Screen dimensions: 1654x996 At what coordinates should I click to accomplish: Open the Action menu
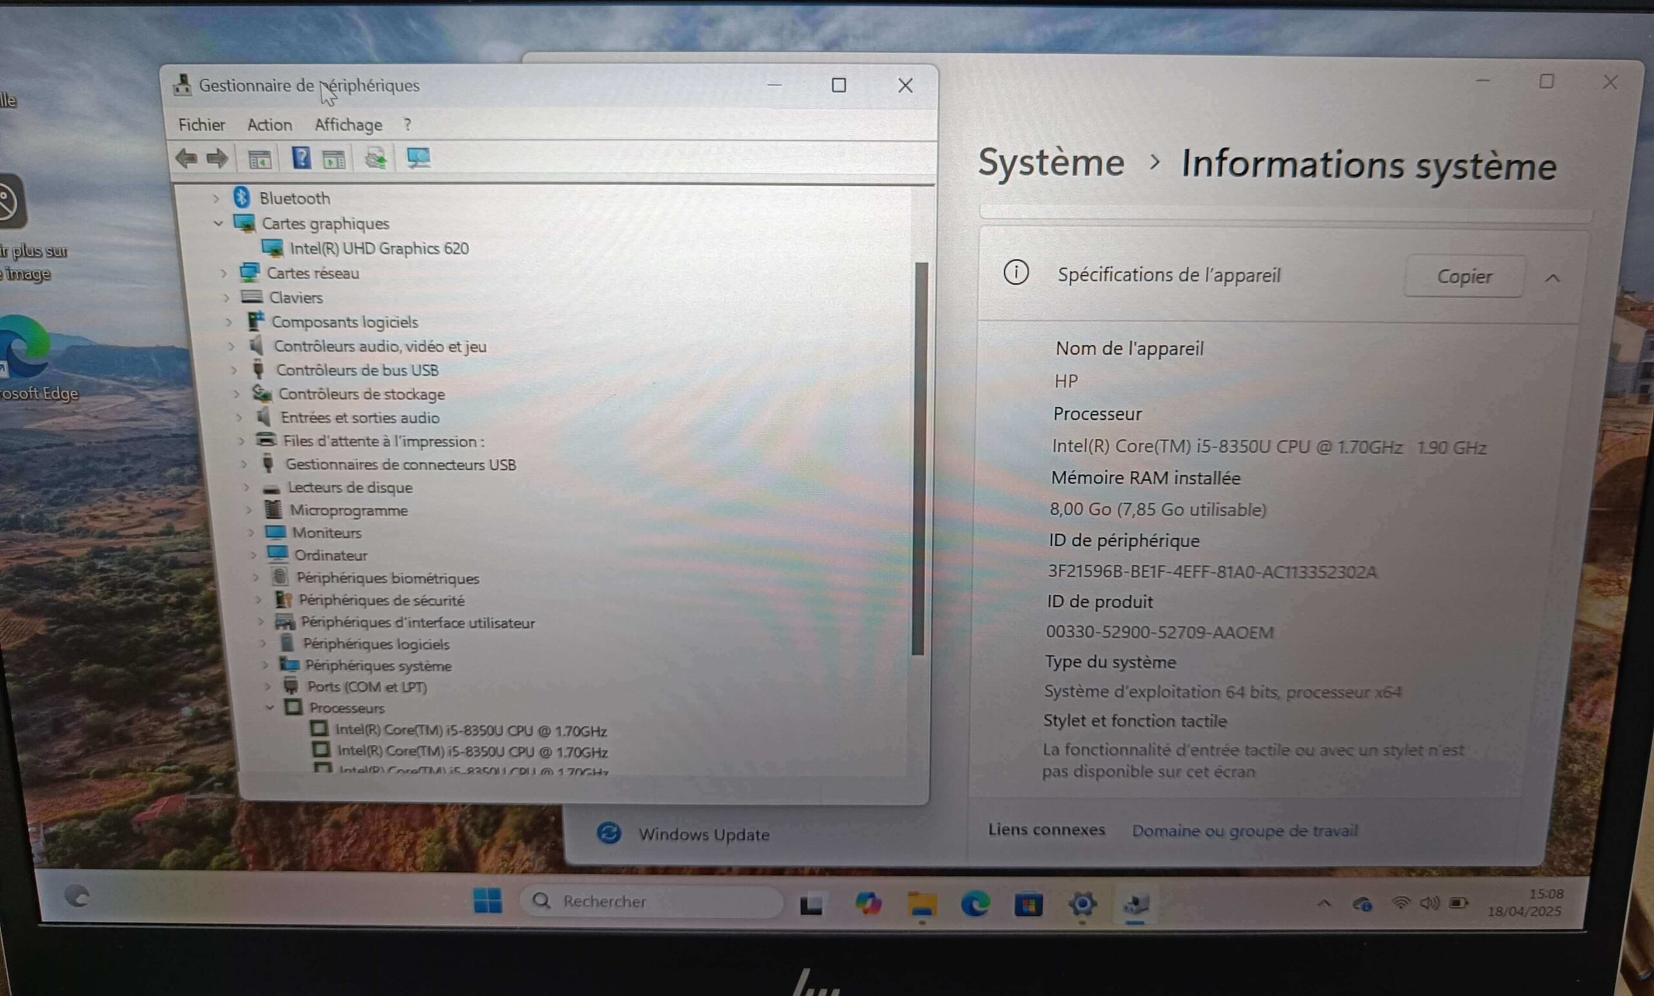270,125
